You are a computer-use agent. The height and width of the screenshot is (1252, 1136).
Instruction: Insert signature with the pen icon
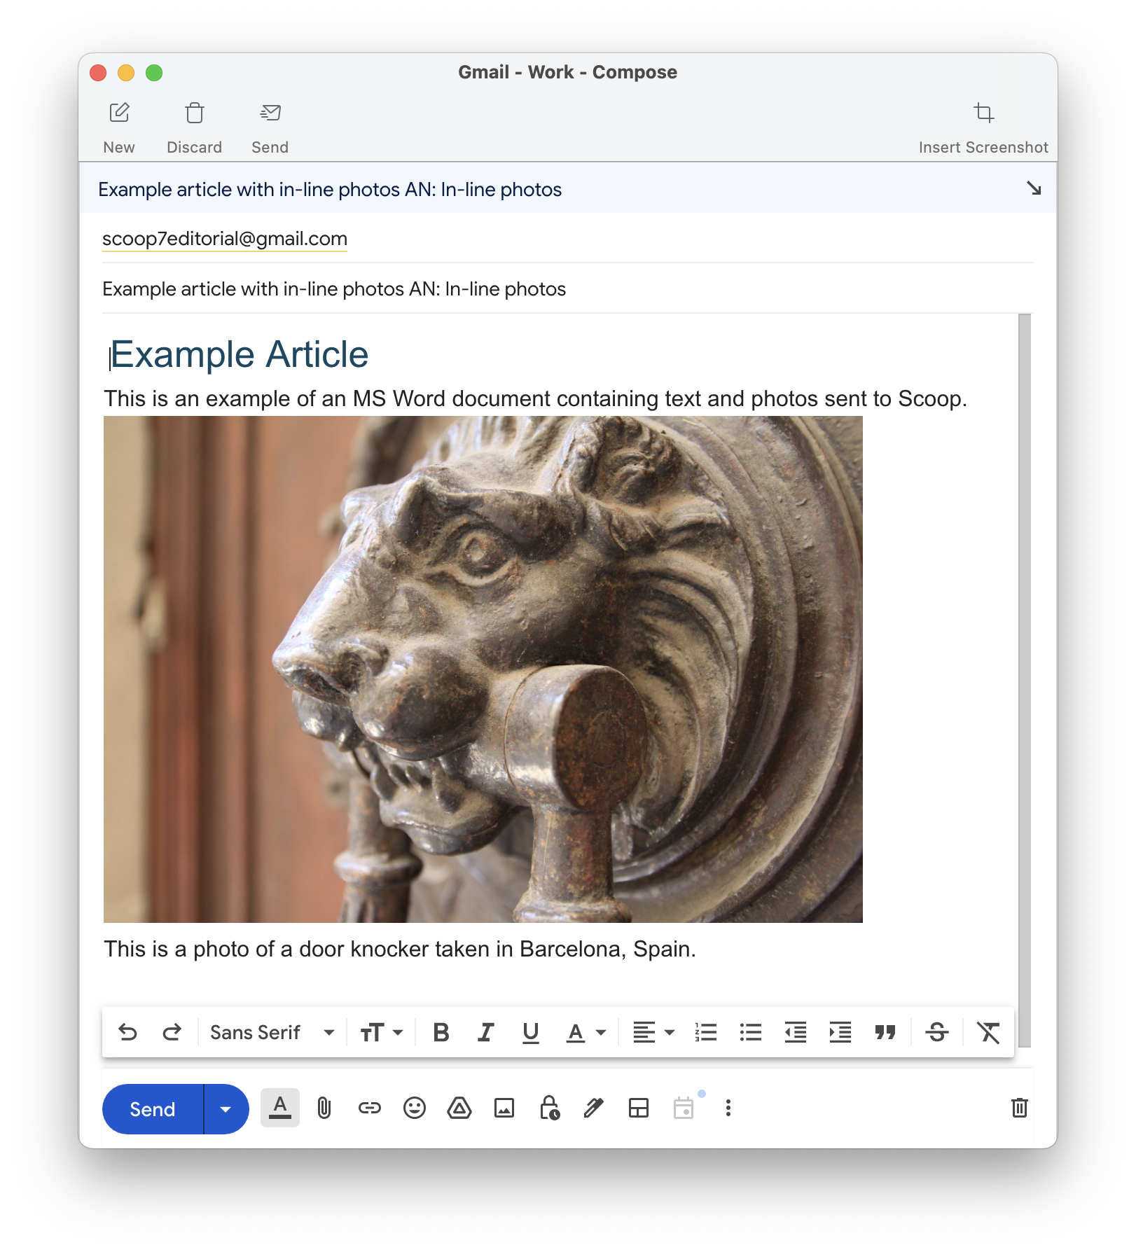coord(594,1108)
